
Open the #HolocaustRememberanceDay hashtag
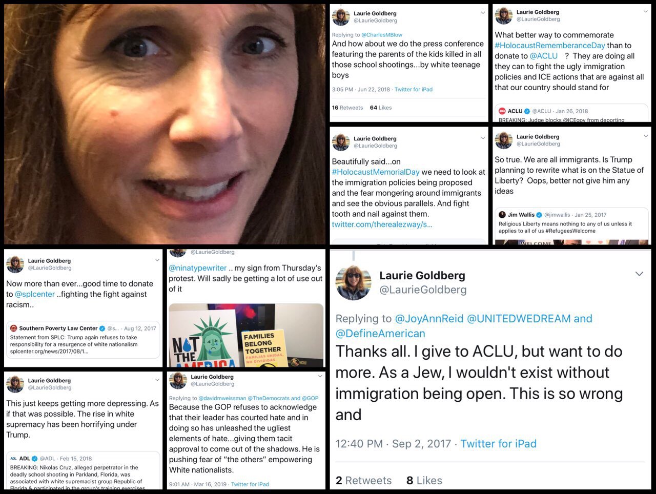tap(550, 46)
